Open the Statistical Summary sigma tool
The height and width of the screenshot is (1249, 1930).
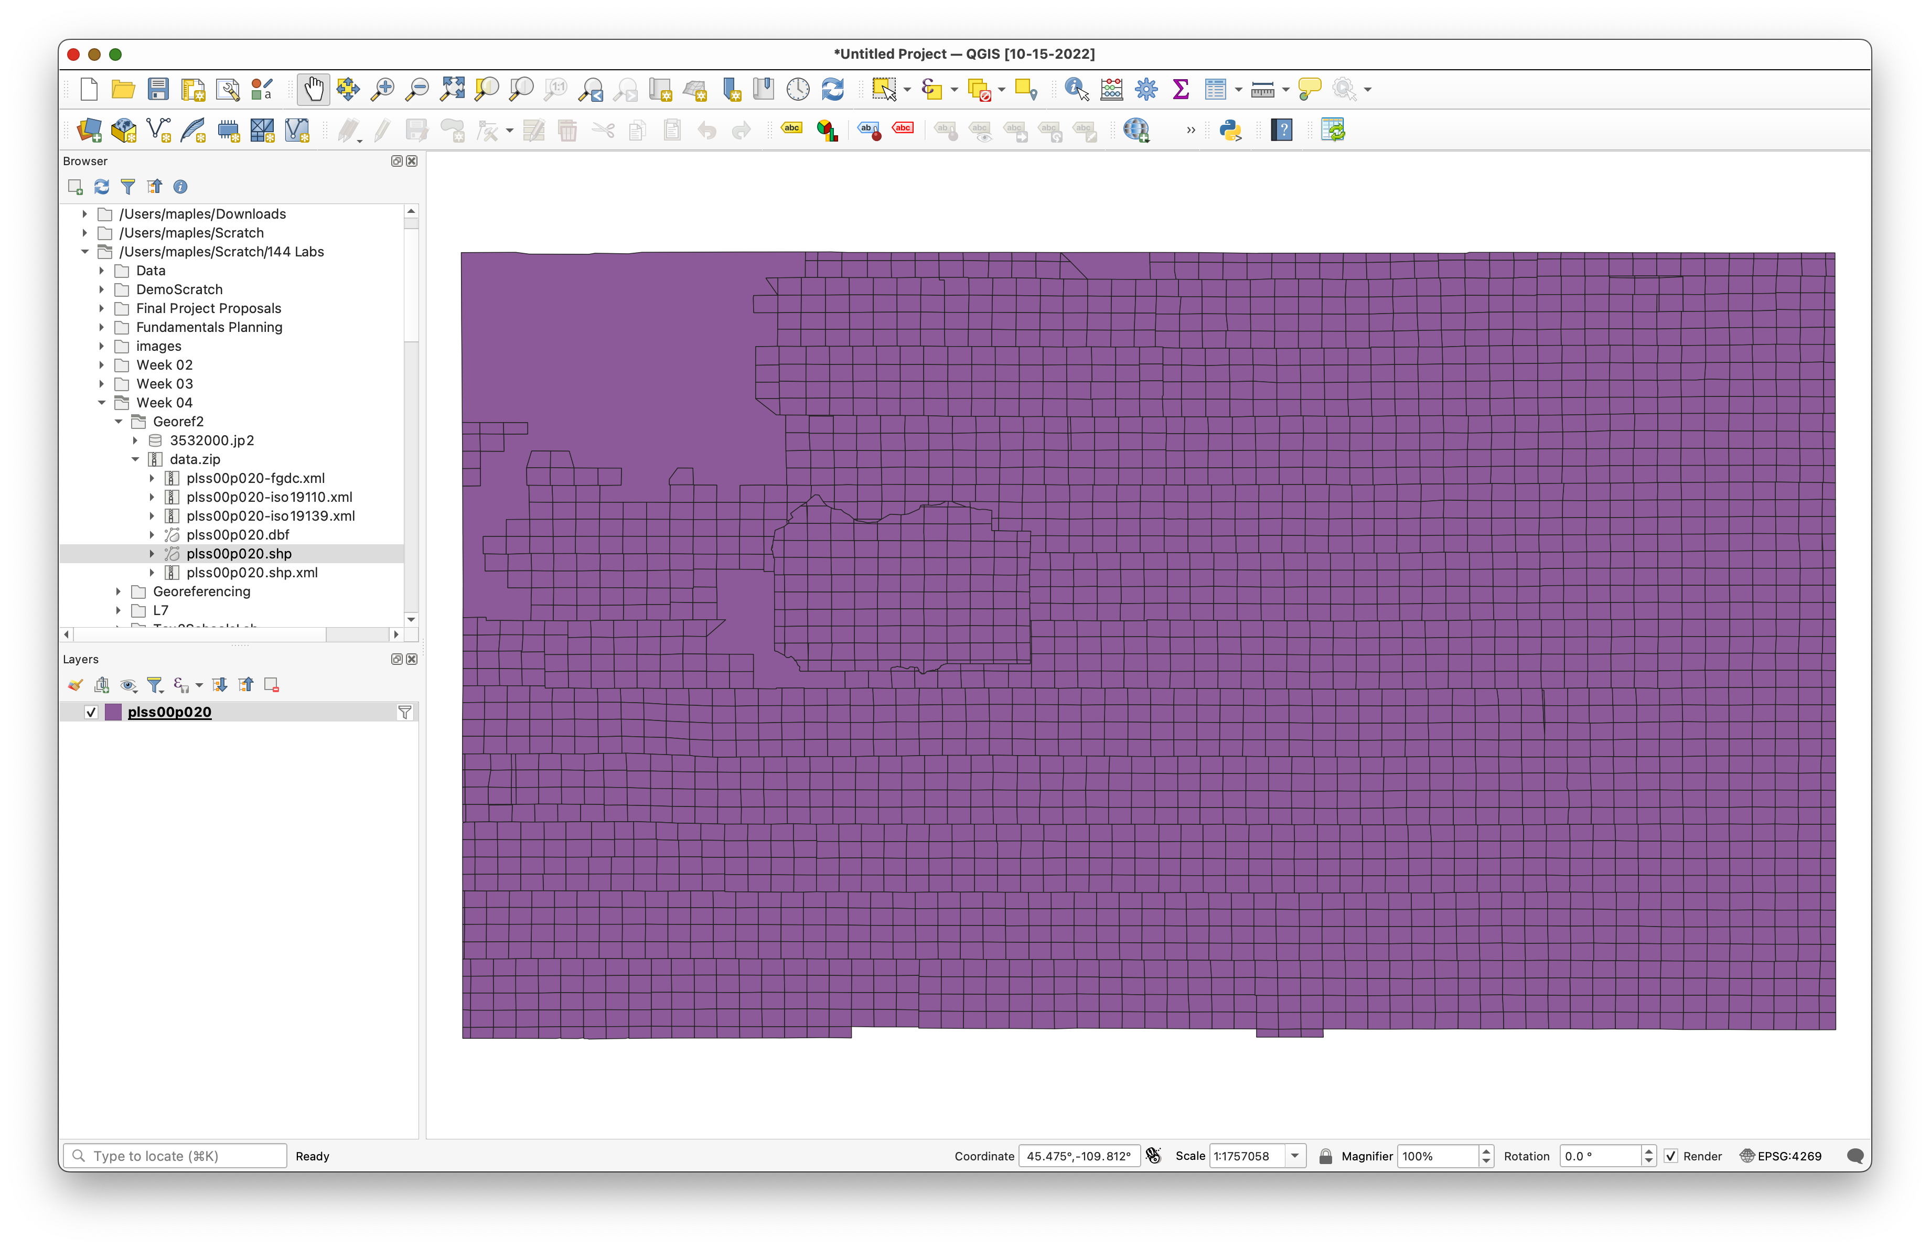click(x=1181, y=89)
